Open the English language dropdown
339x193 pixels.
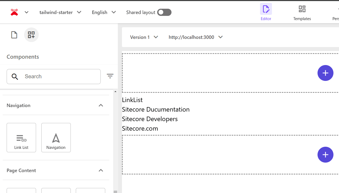(x=104, y=12)
